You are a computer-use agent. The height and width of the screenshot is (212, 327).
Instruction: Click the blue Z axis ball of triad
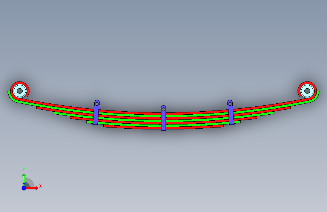click(x=24, y=188)
